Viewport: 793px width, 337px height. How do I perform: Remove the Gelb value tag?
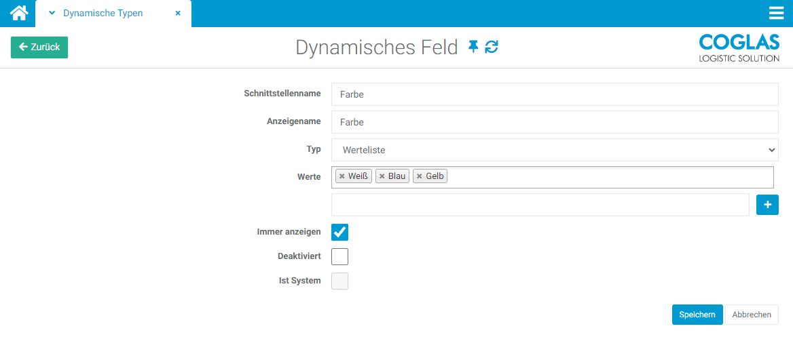(420, 176)
